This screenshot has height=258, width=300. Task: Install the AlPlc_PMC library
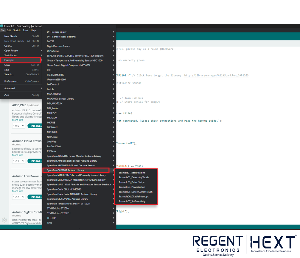[35, 126]
